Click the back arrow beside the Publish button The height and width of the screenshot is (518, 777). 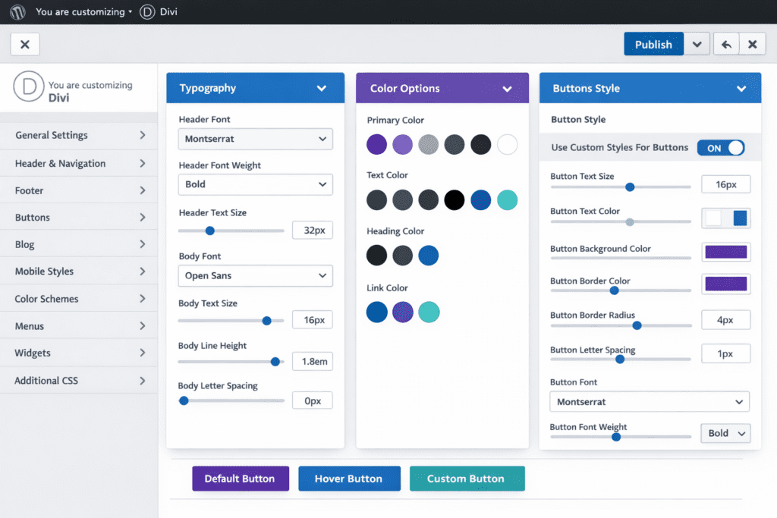coord(725,43)
